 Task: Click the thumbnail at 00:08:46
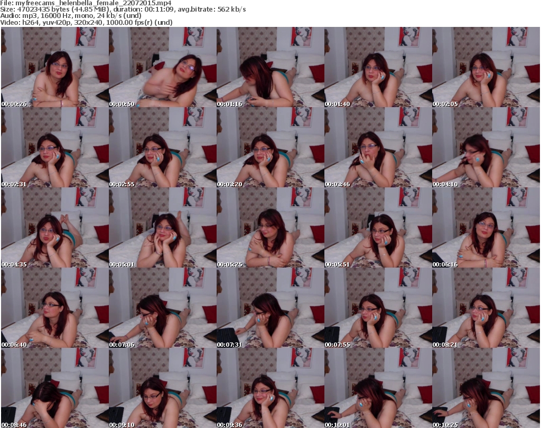(x=55, y=388)
